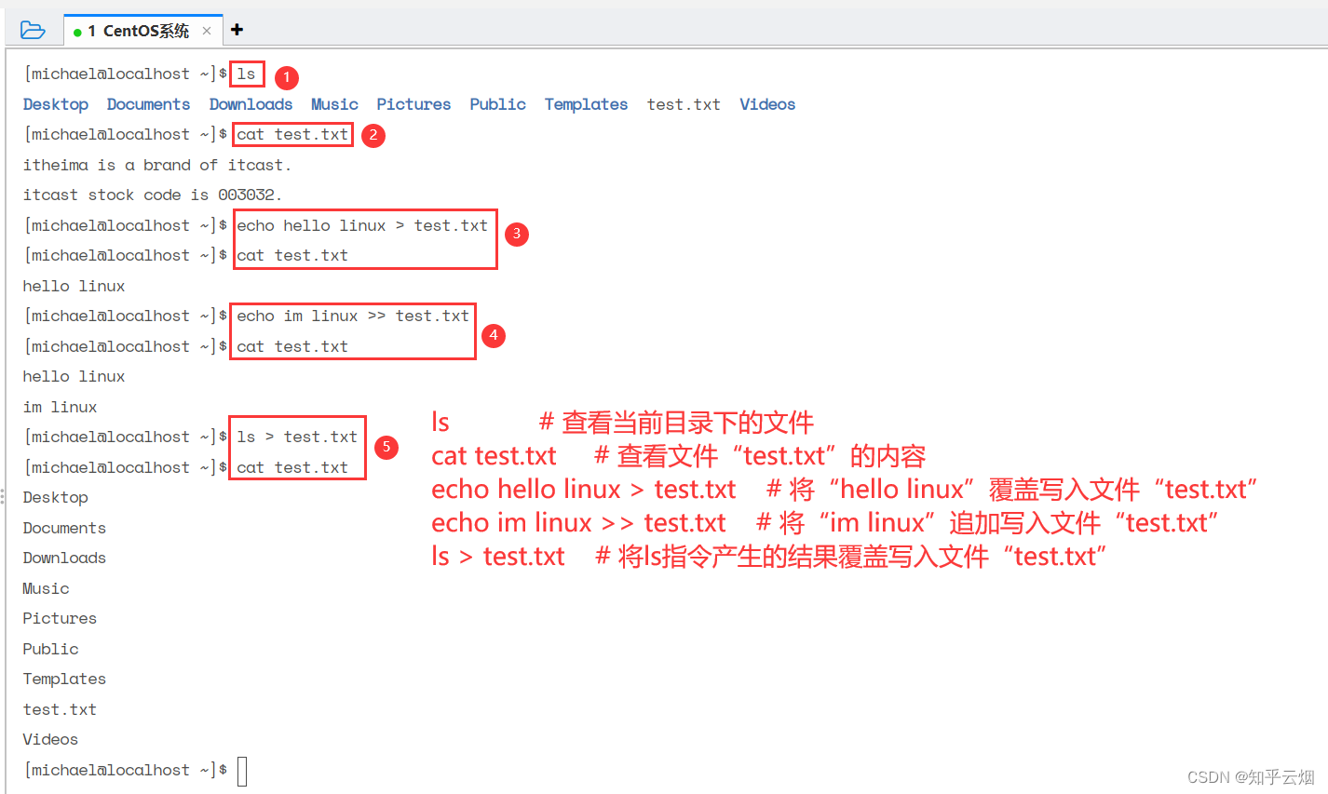Click 'Templates' in blue ls output
This screenshot has height=794, width=1328.
point(586,104)
